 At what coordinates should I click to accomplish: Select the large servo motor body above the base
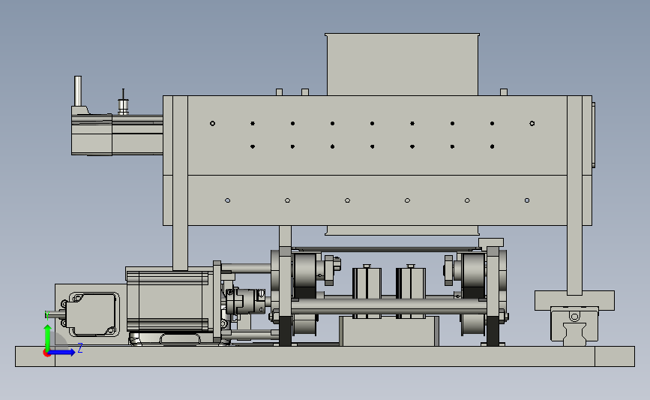169,301
